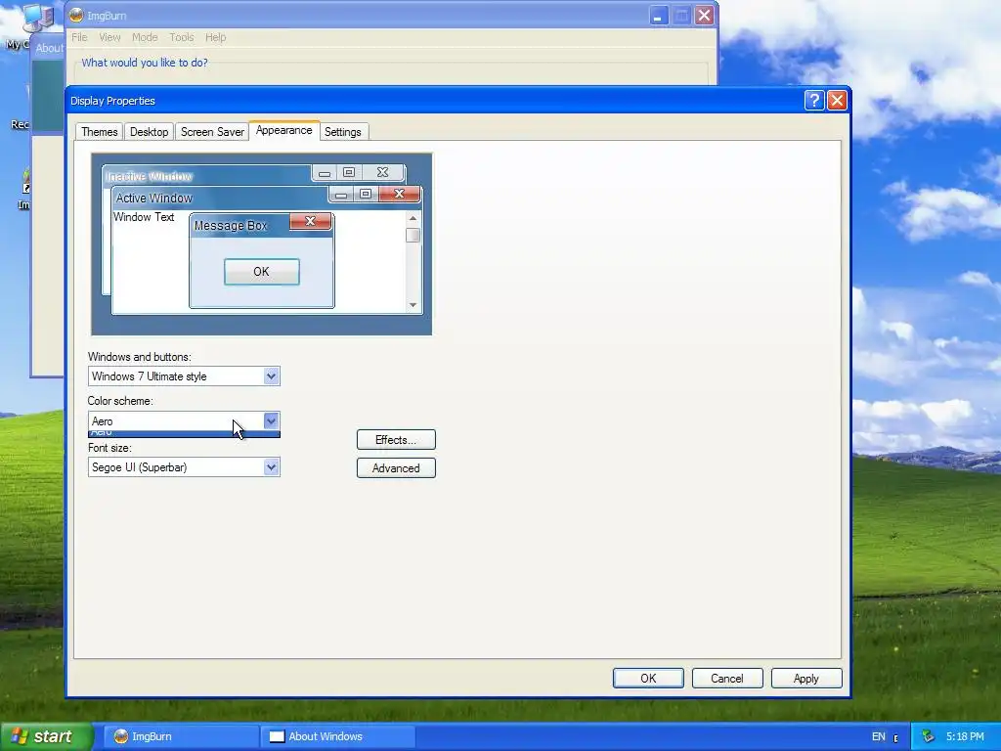Open the Screen Saver tab

[x=212, y=132]
